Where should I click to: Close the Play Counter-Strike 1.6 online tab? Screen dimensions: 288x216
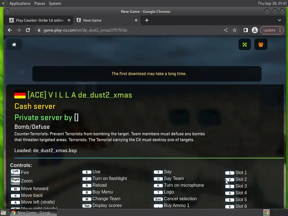tap(69, 20)
